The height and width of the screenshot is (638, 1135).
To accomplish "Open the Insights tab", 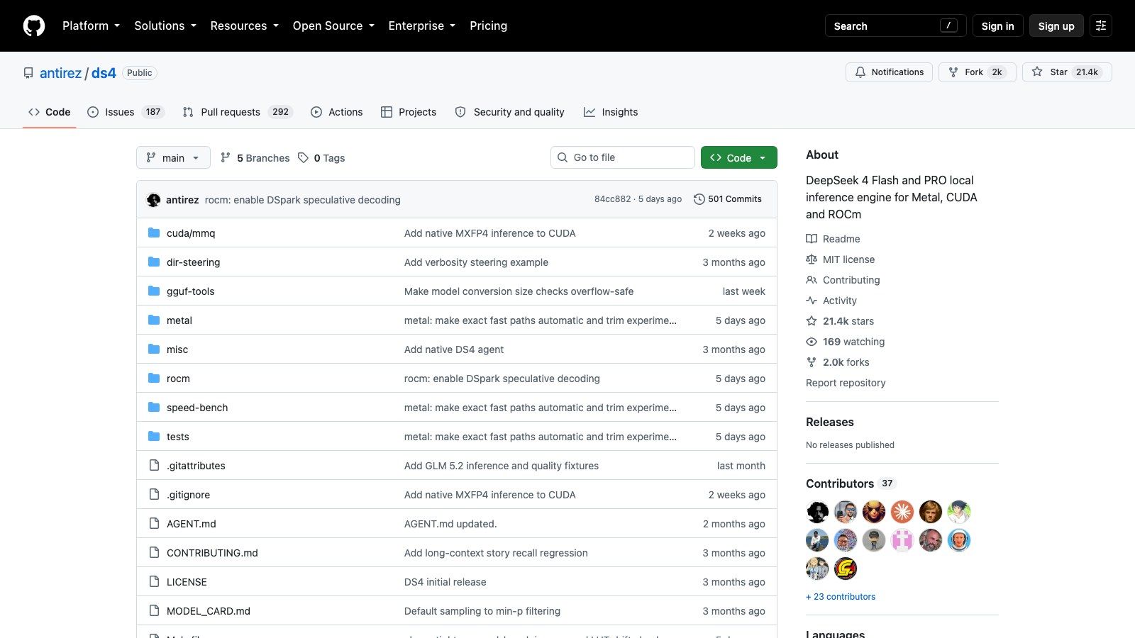I will tap(610, 112).
